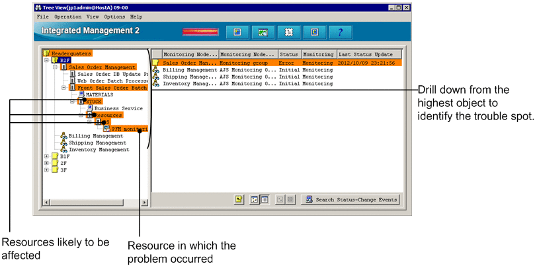Click the first toolbar button after the red indicator
Image resolution: width=537 pixels, height=268 pixels.
pyautogui.click(x=237, y=32)
